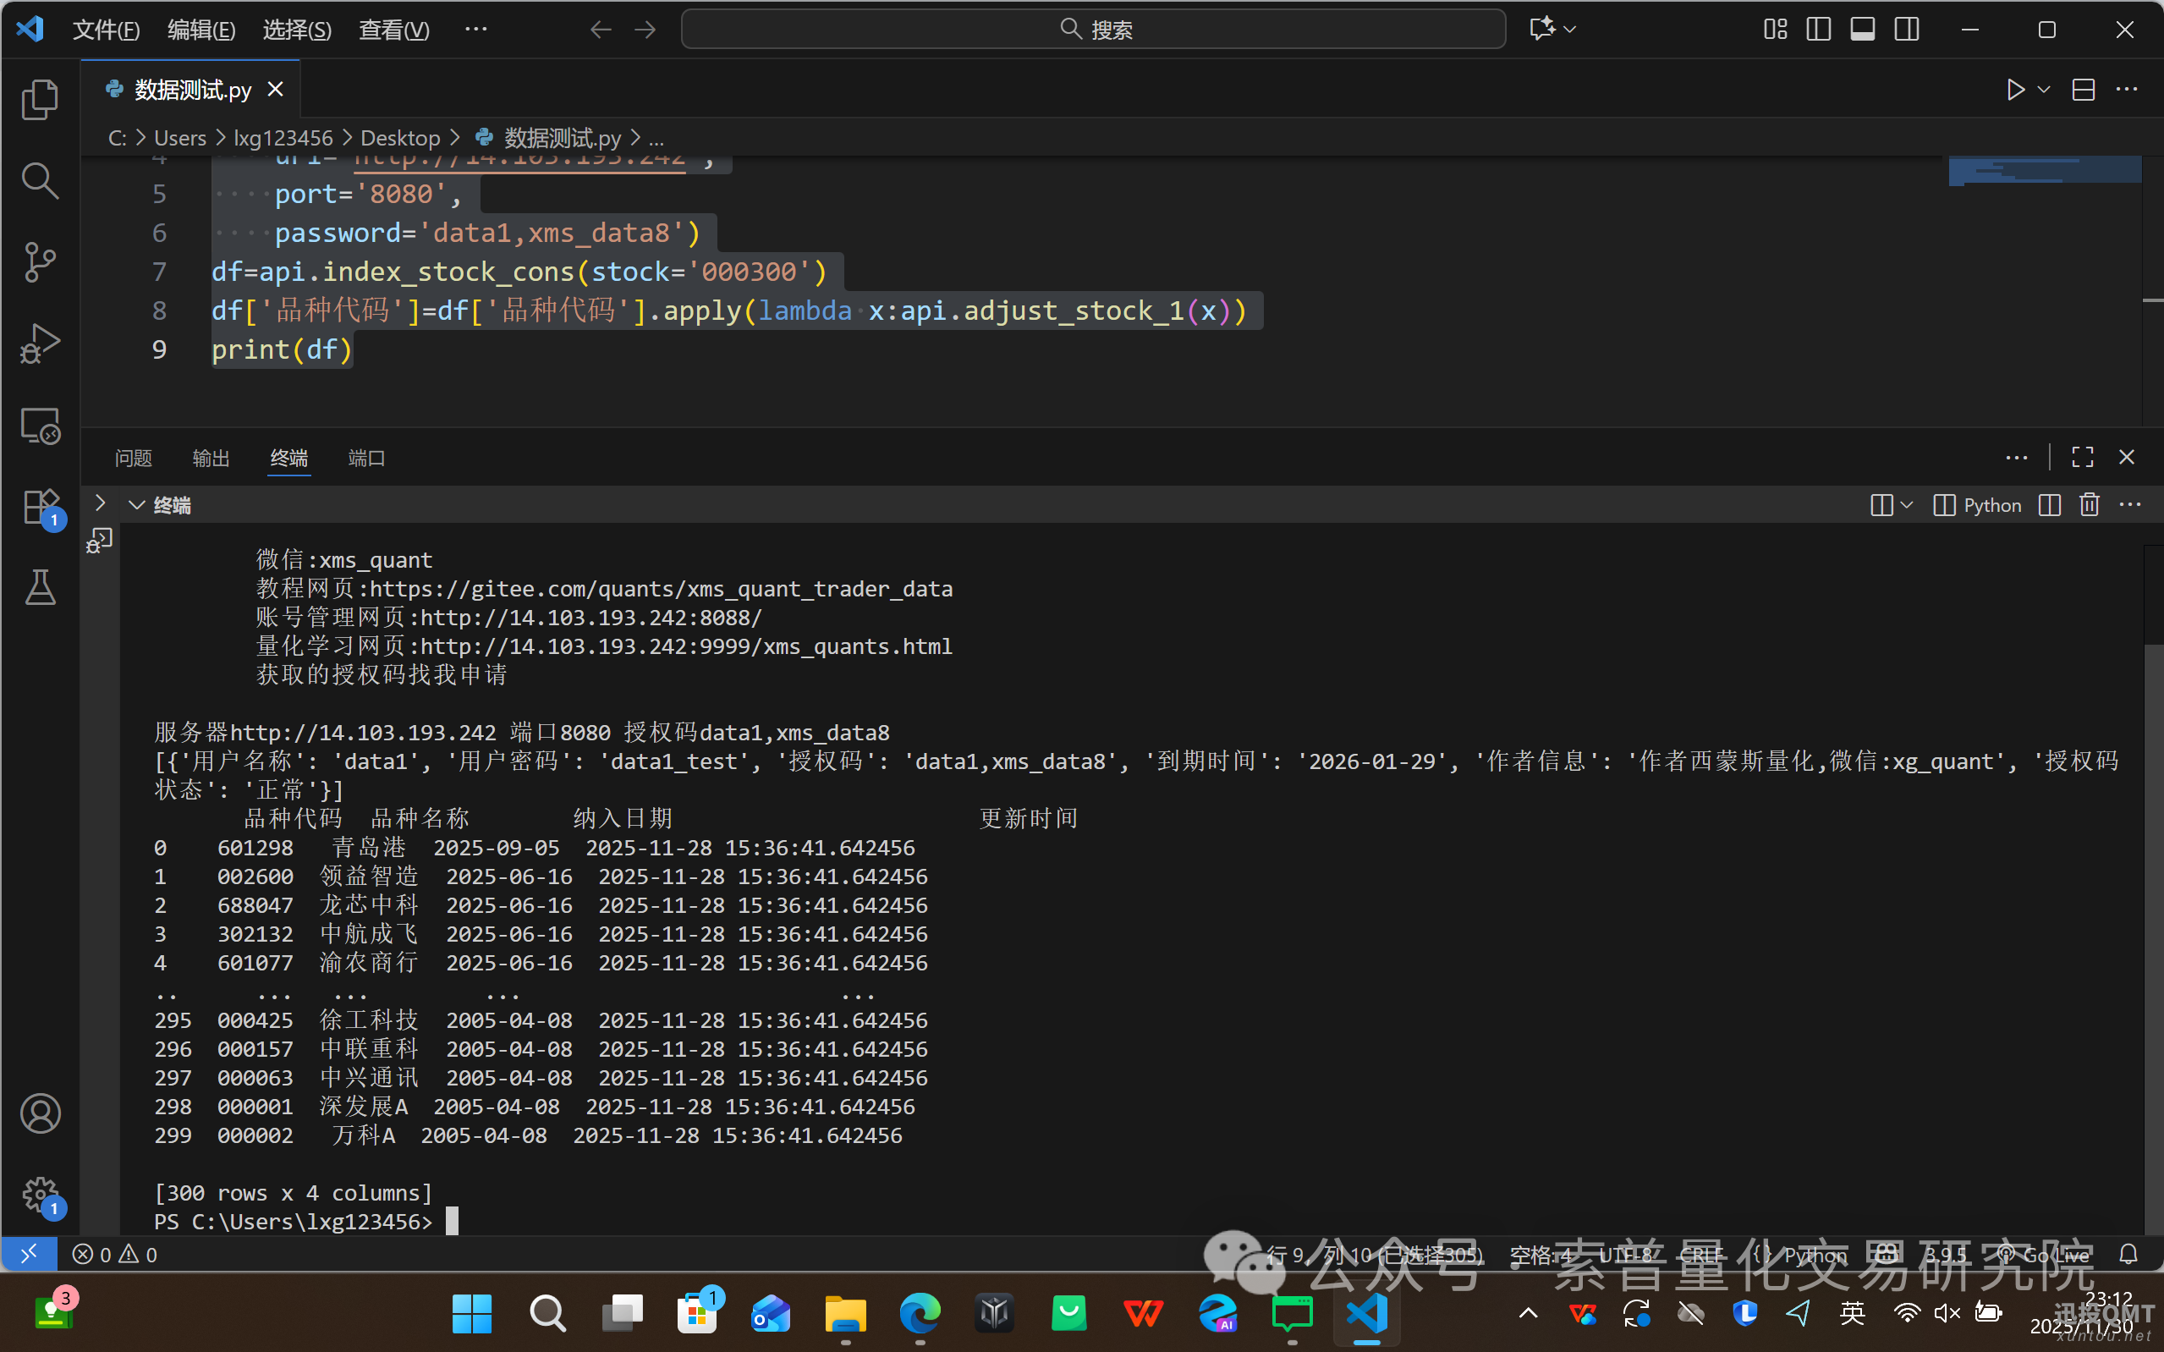This screenshot has height=1352, width=2164.
Task: Open the 文件(F) menu
Action: [x=106, y=30]
